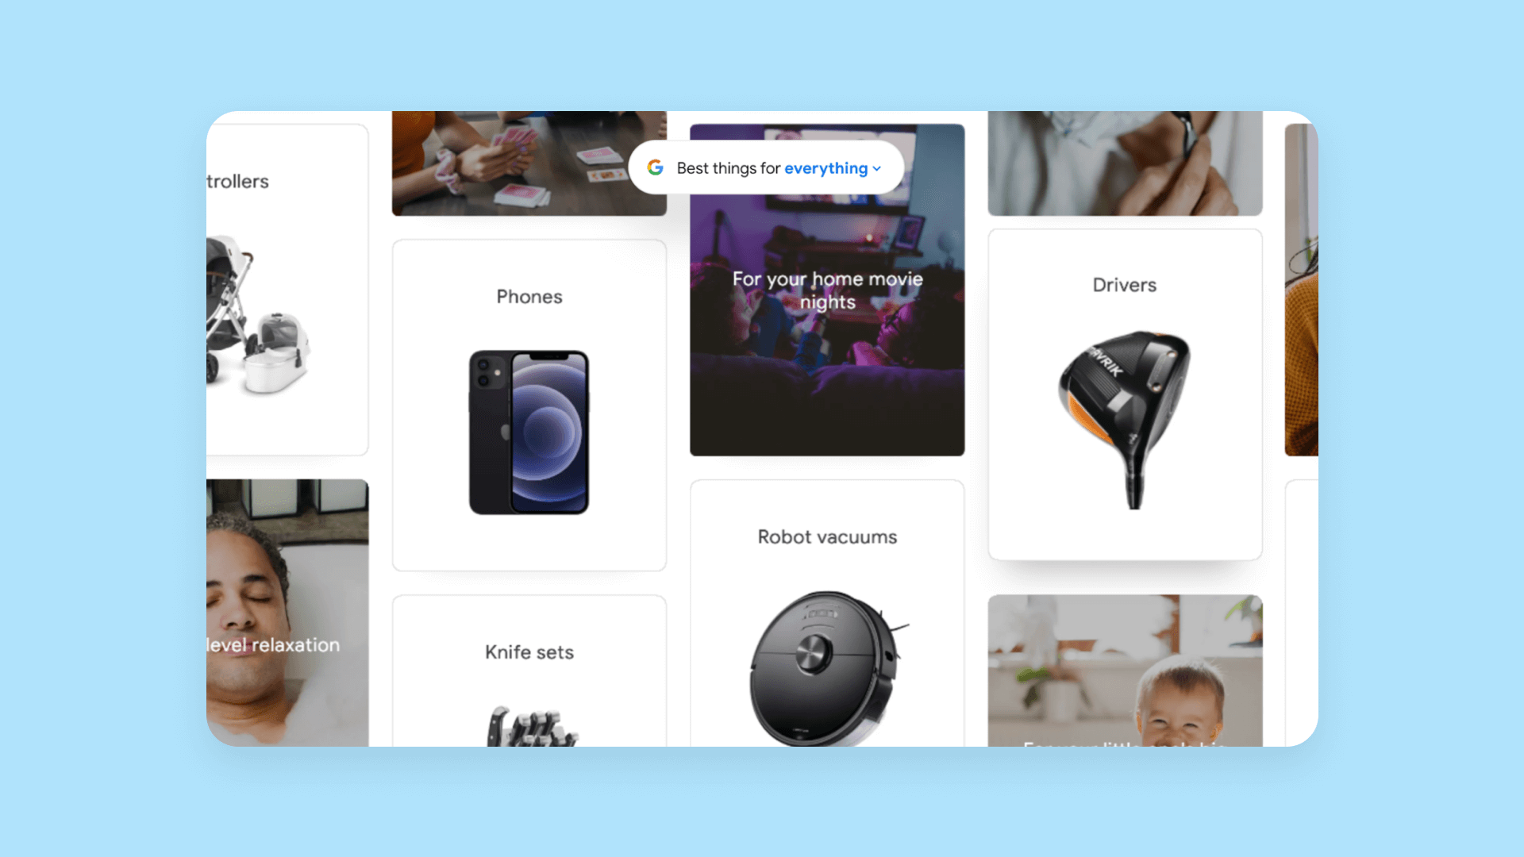Select the card games category tile
The image size is (1524, 857).
(x=529, y=162)
